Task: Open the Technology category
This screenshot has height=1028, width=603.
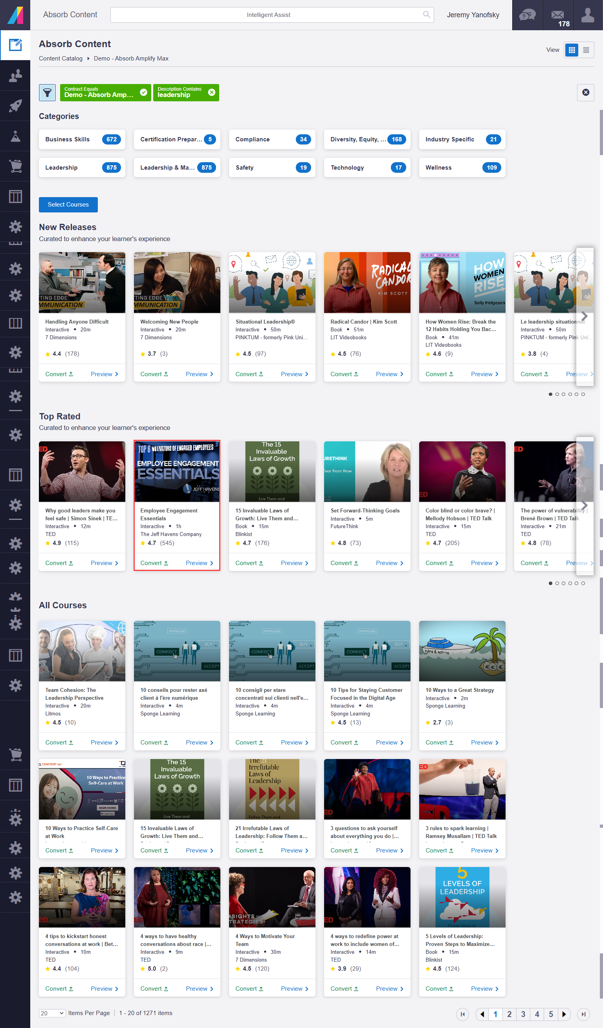Action: pyautogui.click(x=367, y=168)
